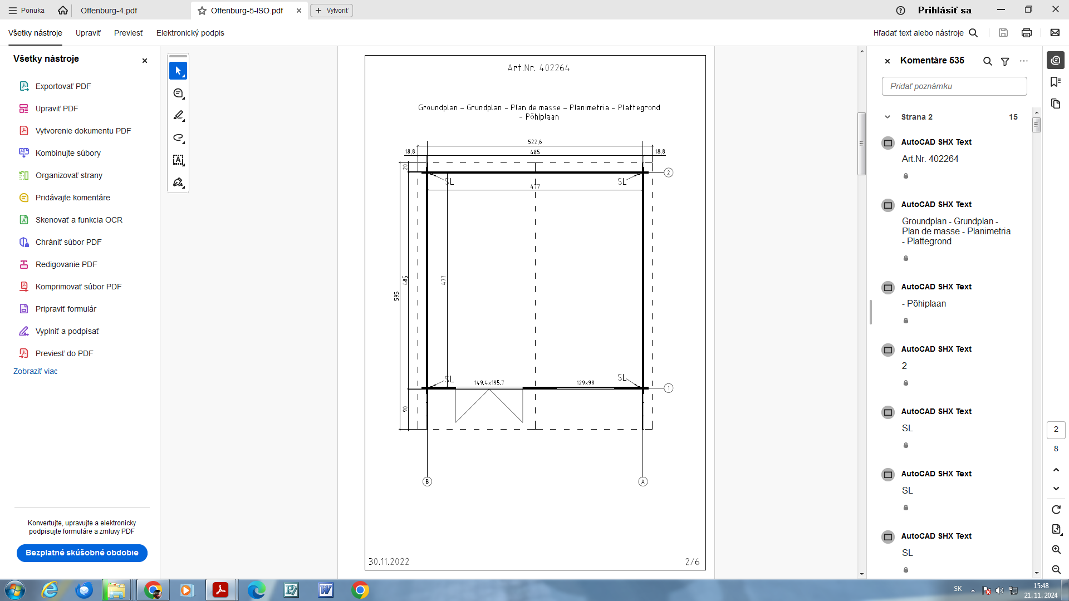
Task: Click the signature stamp pen tool
Action: pyautogui.click(x=178, y=183)
